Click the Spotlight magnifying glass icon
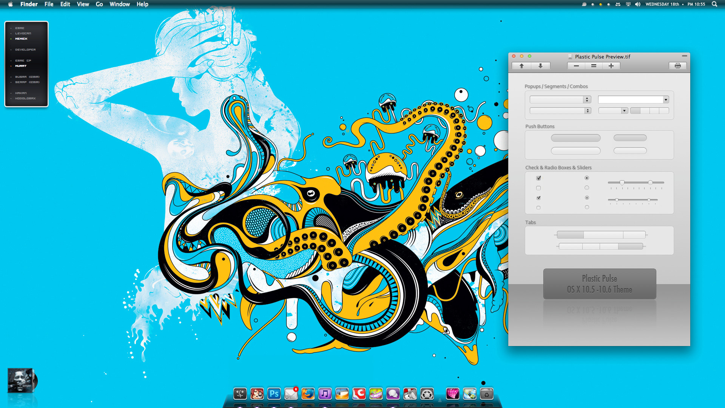The width and height of the screenshot is (725, 408). pyautogui.click(x=714, y=4)
